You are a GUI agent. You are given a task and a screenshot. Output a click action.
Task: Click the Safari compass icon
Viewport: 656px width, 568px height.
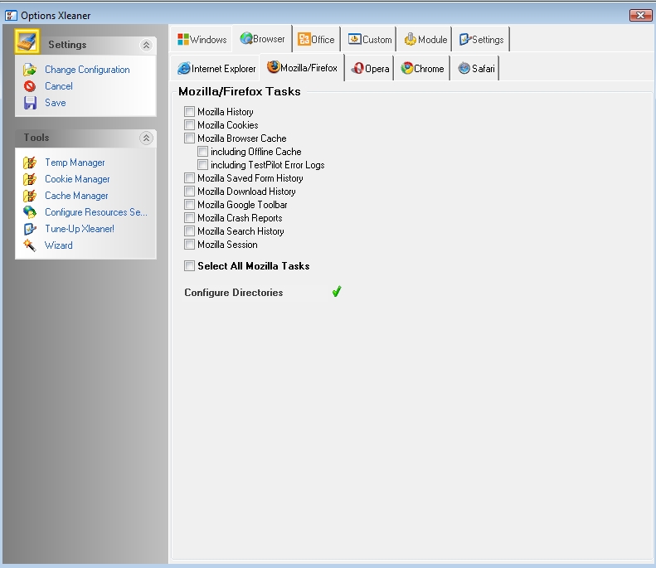click(x=464, y=68)
